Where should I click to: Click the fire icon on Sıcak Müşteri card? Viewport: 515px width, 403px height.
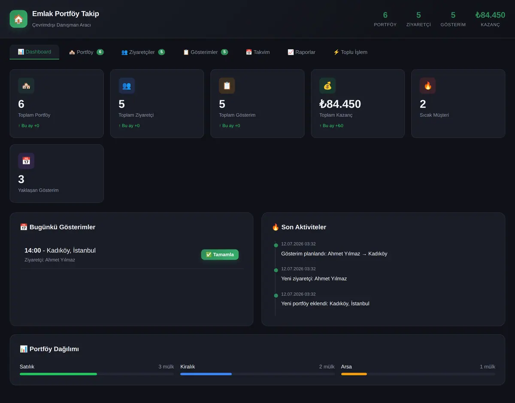point(428,86)
